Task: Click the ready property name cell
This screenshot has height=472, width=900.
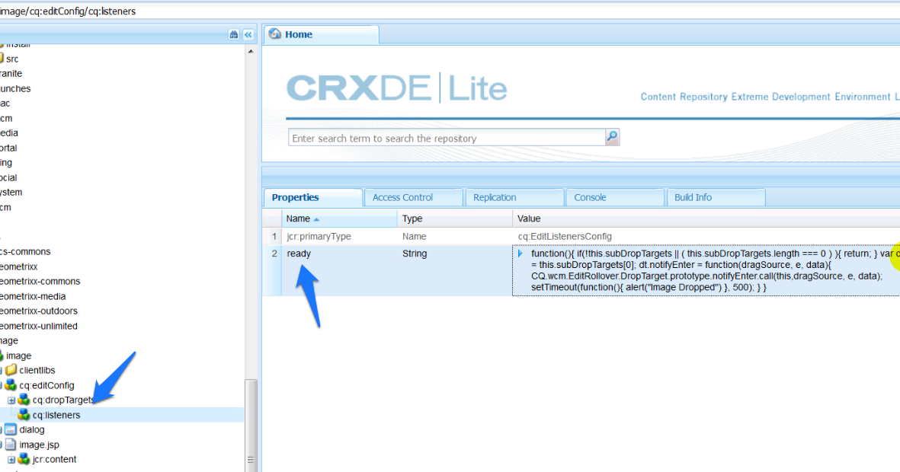Action: [x=339, y=271]
